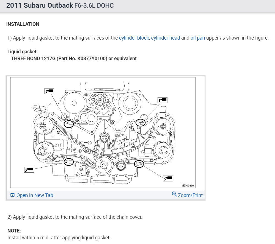Click the 'Liquid gasket:' label
Viewport: 275px width, 244px height.
click(23, 52)
